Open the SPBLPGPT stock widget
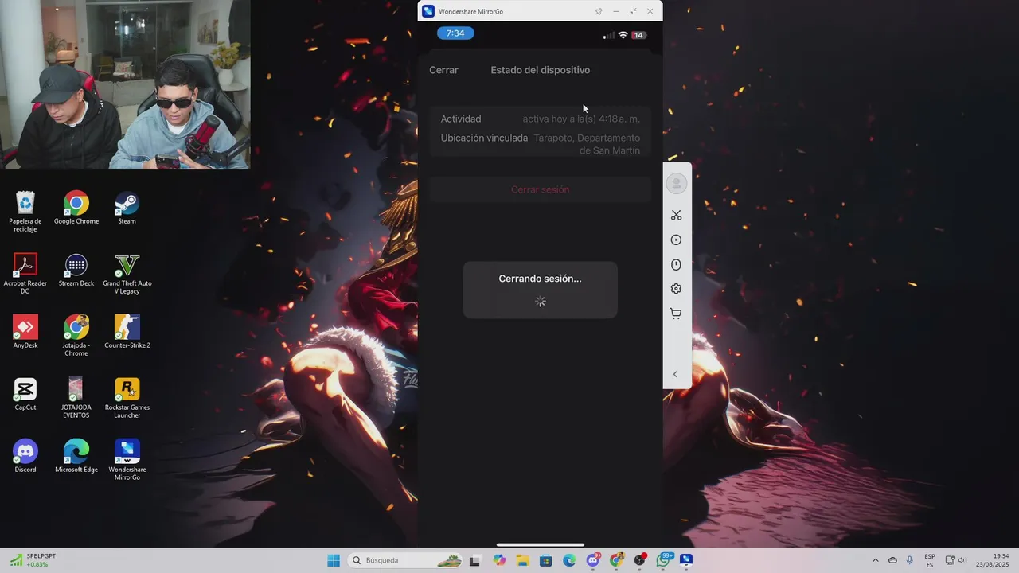This screenshot has width=1019, height=573. tap(32, 560)
